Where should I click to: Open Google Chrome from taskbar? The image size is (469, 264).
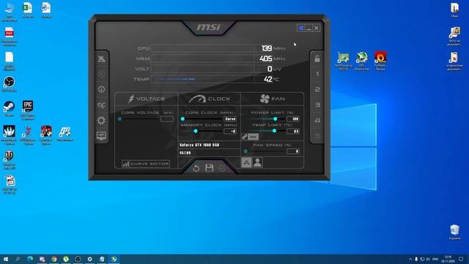[53, 259]
